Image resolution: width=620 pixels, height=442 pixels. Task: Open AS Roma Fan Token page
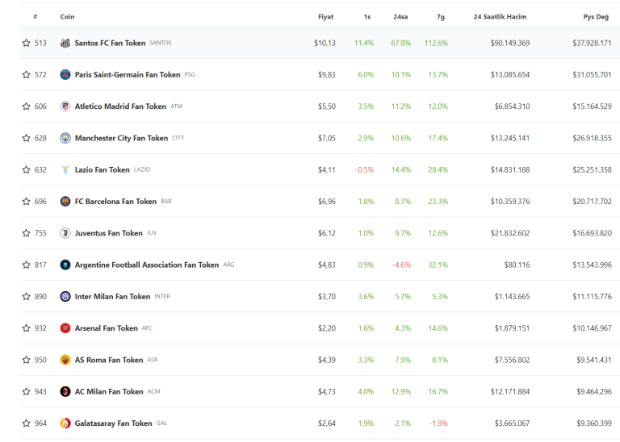[108, 361]
